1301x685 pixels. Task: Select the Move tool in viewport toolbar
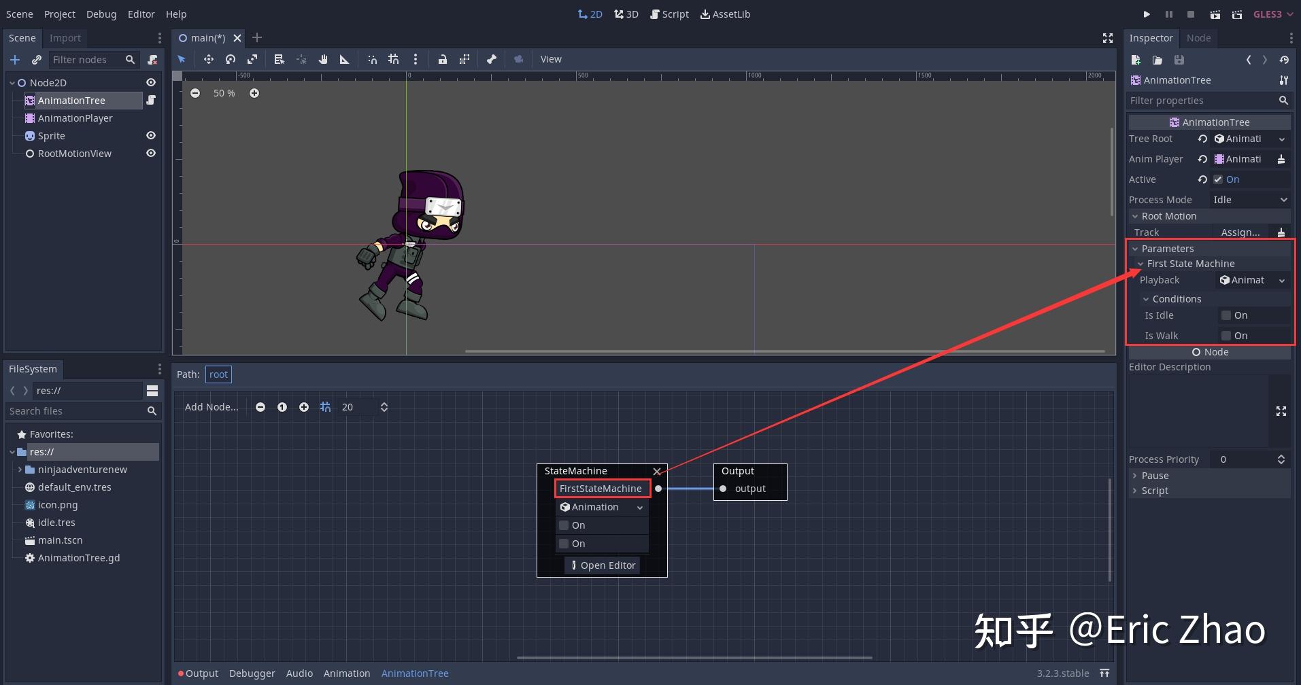(x=209, y=60)
